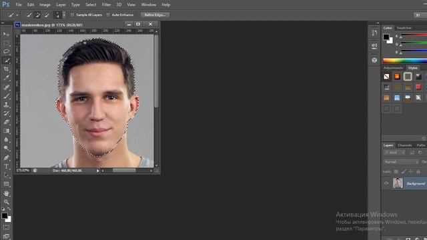Select the Eraser tool

click(x=6, y=122)
